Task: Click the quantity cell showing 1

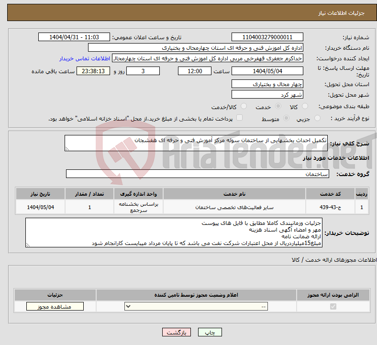Action: [x=89, y=207]
